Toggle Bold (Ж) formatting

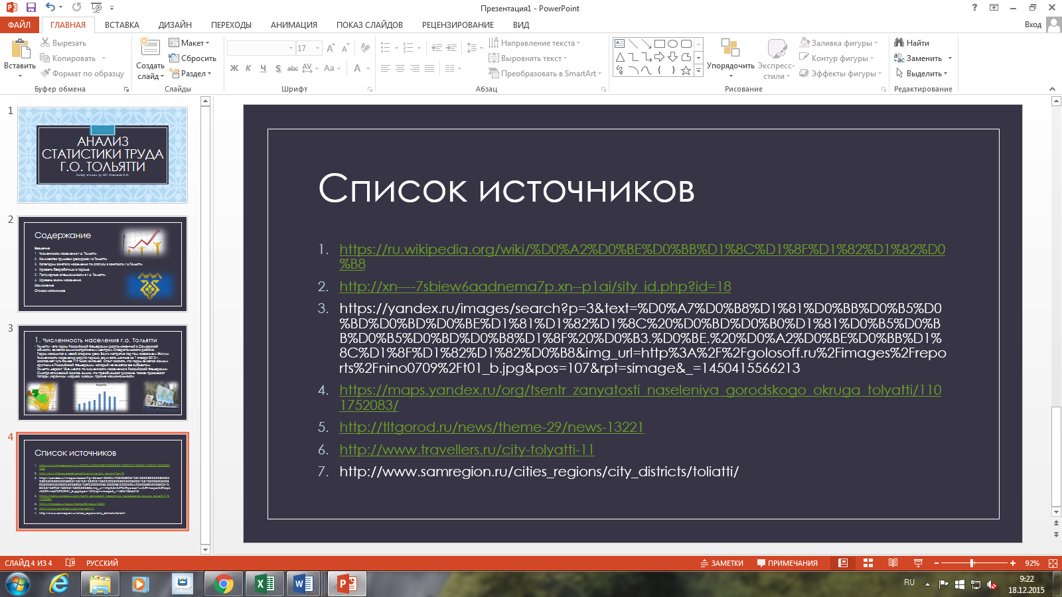(x=234, y=68)
